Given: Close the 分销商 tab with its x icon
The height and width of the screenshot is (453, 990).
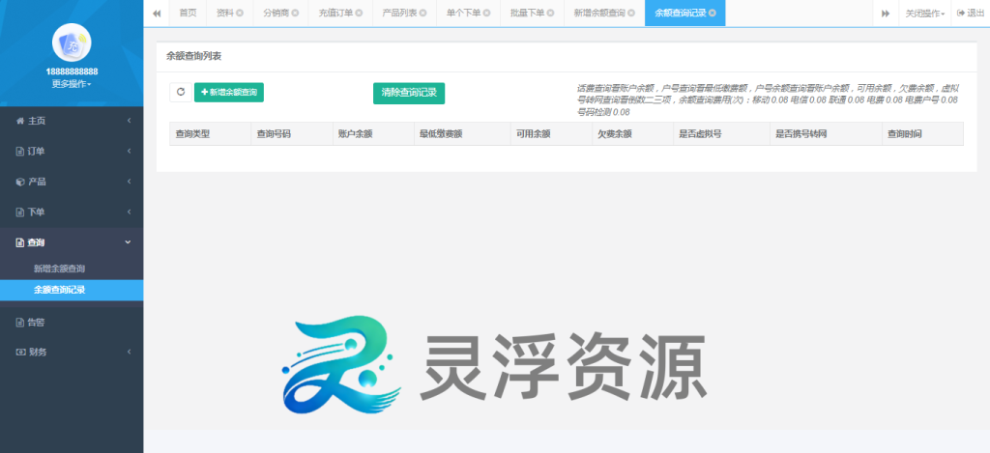Looking at the screenshot, I should coord(295,14).
